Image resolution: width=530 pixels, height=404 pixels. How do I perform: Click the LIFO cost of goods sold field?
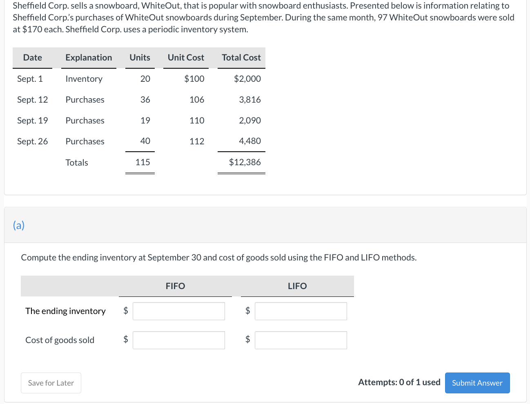click(x=301, y=340)
